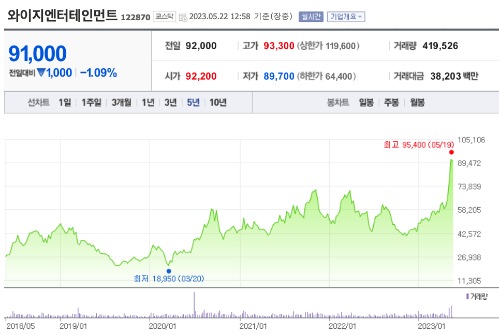Switch to 일봉 candlestick chart
The image size is (499, 335).
[366, 103]
